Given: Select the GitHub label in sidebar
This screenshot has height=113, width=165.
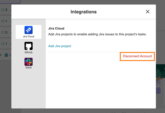Looking at the screenshot, I should [29, 52].
